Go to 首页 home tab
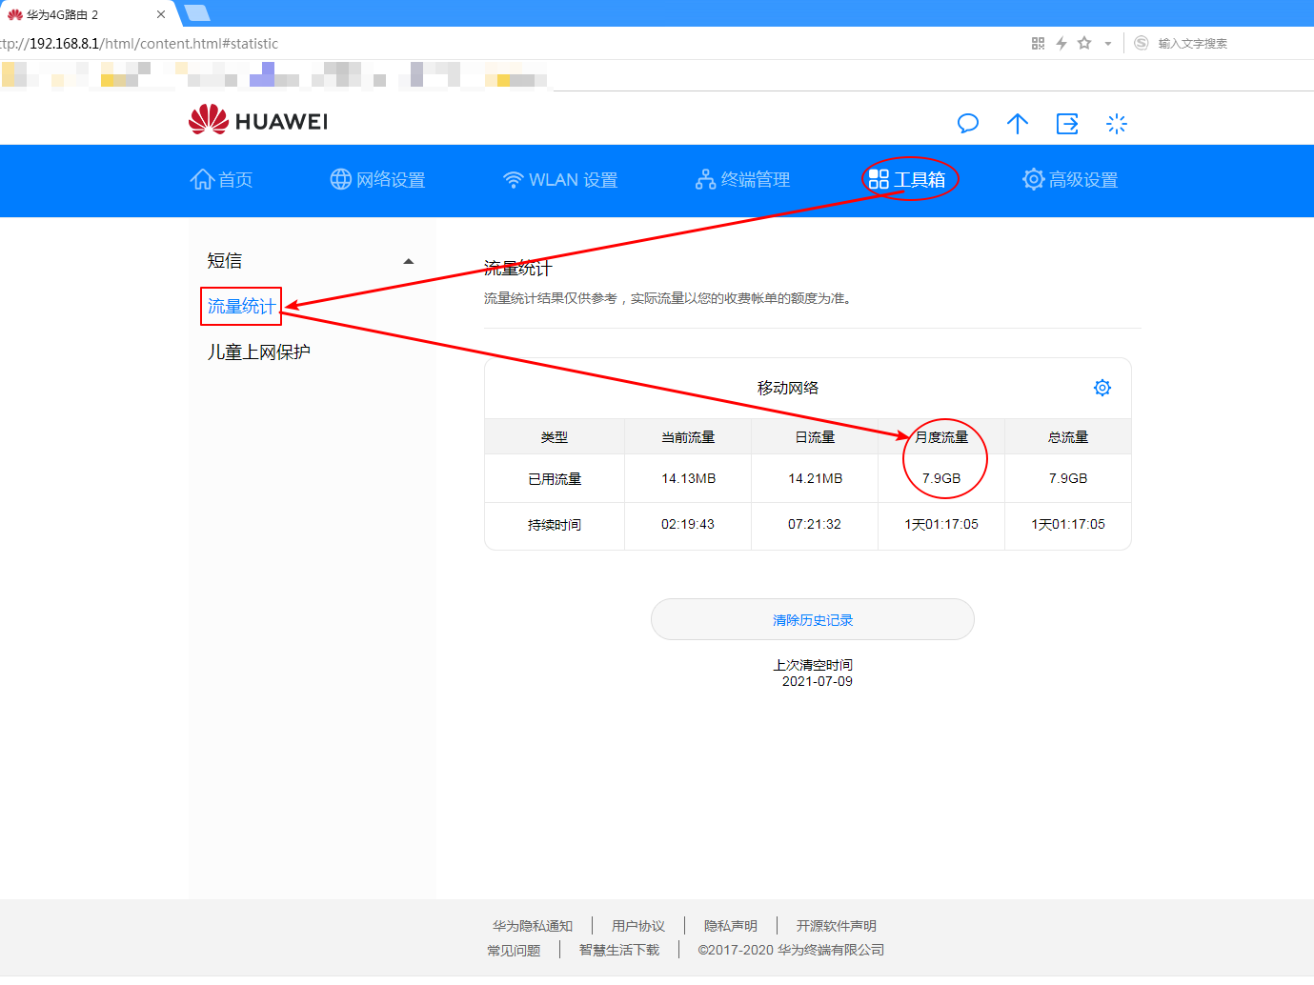Screen dimensions: 1314x985 point(221,180)
